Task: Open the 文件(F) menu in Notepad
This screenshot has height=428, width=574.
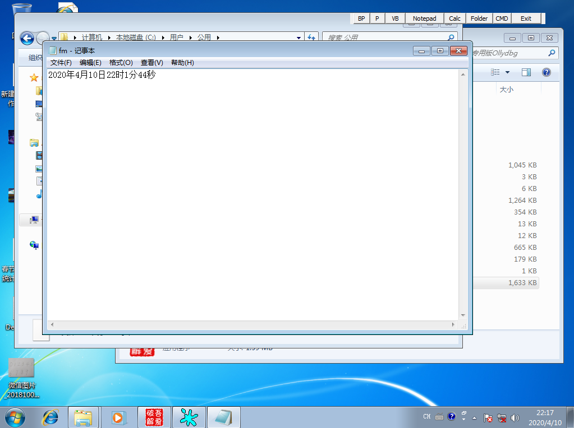Action: (x=61, y=63)
